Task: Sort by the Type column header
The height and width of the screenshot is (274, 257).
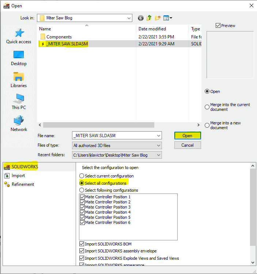Action: click(x=195, y=29)
